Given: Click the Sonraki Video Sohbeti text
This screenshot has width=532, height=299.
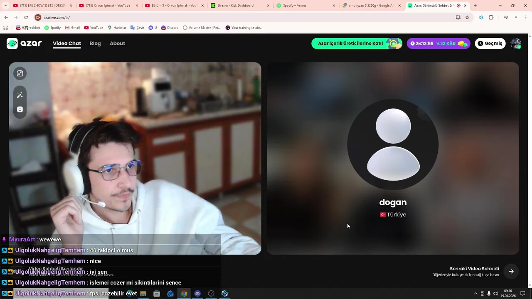Looking at the screenshot, I should [x=474, y=269].
